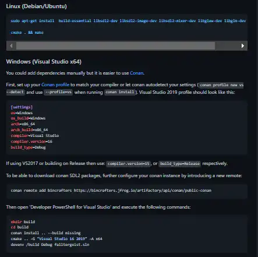Click the 'cmake . && make' line

tap(27, 33)
